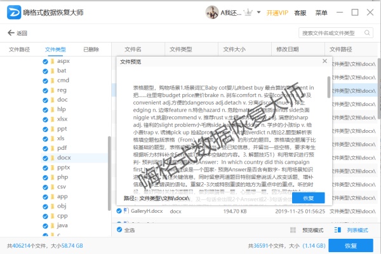Select the pptx folder in tree
This screenshot has width=381, height=254.
click(x=63, y=167)
